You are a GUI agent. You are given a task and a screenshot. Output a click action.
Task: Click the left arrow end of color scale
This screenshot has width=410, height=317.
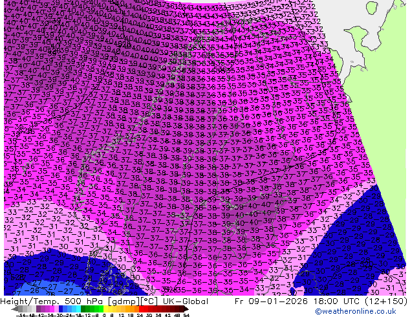coord(15,309)
